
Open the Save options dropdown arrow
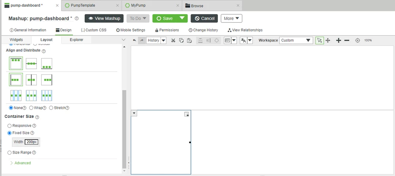[182, 18]
